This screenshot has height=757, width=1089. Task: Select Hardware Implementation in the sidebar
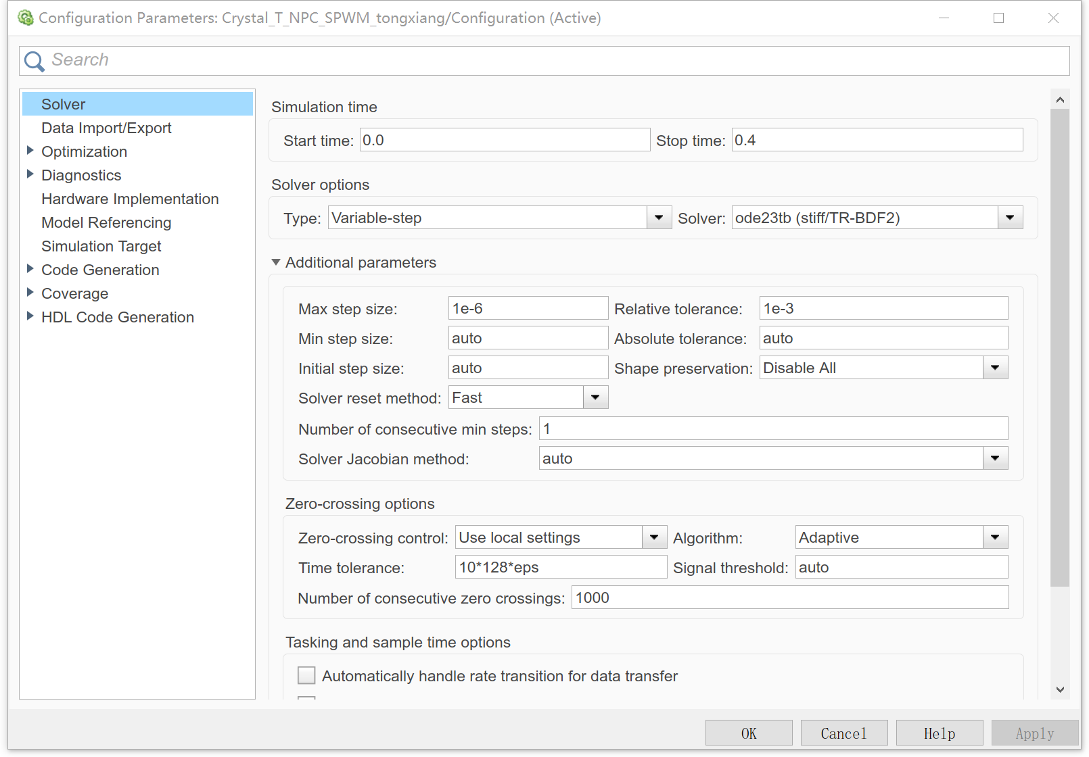pos(130,198)
